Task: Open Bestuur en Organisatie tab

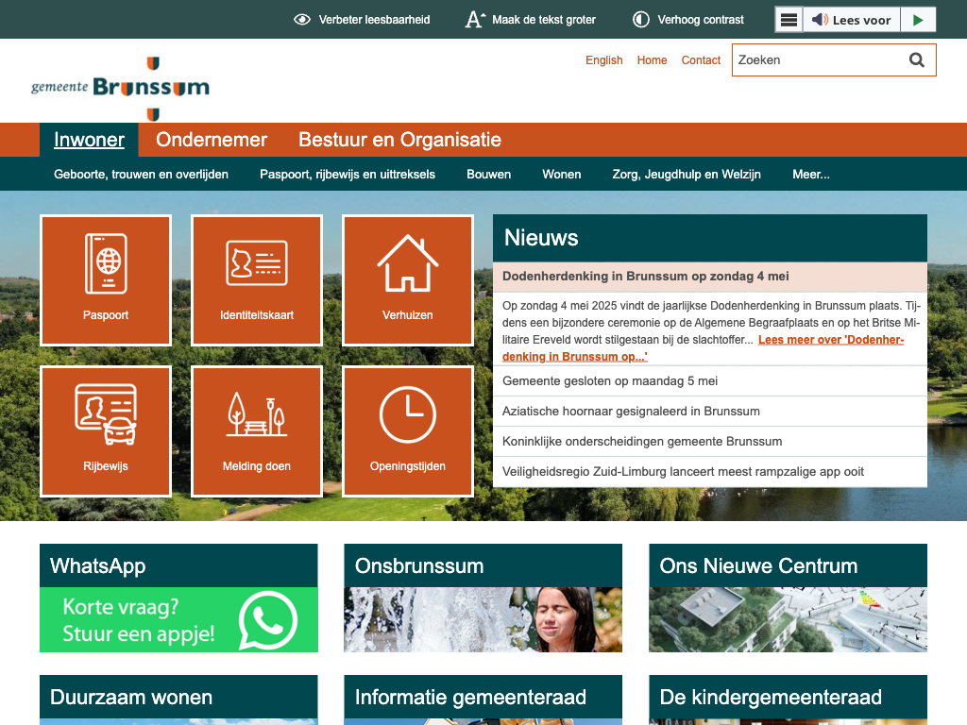Action: tap(399, 140)
